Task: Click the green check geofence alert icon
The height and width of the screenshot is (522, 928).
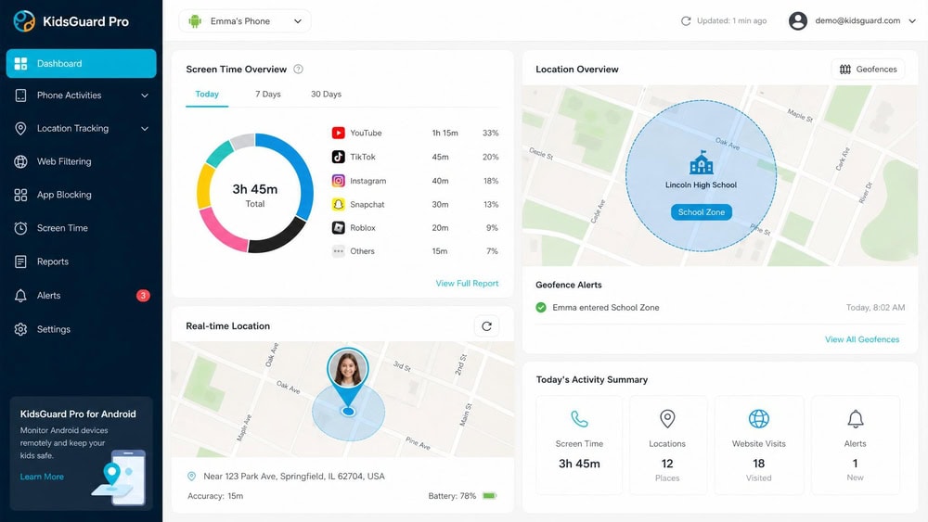Action: tap(541, 308)
